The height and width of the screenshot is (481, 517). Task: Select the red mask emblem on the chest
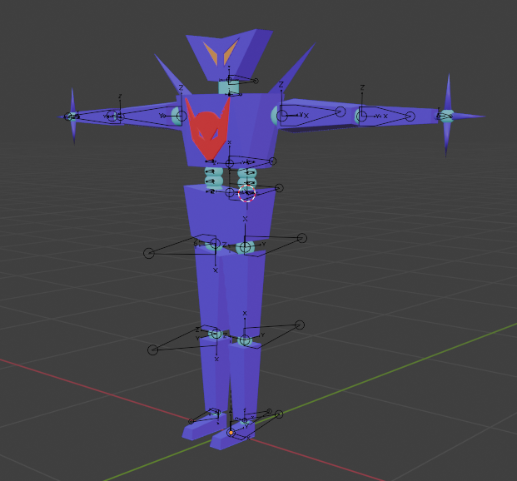[208, 130]
